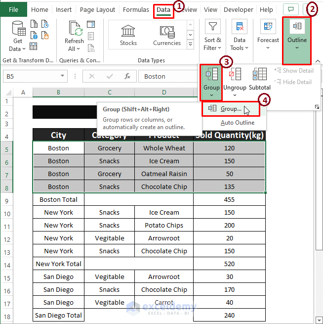Select the Stocks data type

tap(128, 35)
